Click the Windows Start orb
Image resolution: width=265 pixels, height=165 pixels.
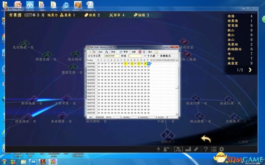[4, 162]
